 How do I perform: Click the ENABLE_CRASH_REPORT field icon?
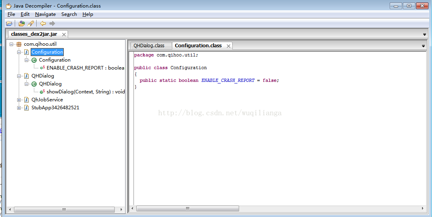pos(42,68)
